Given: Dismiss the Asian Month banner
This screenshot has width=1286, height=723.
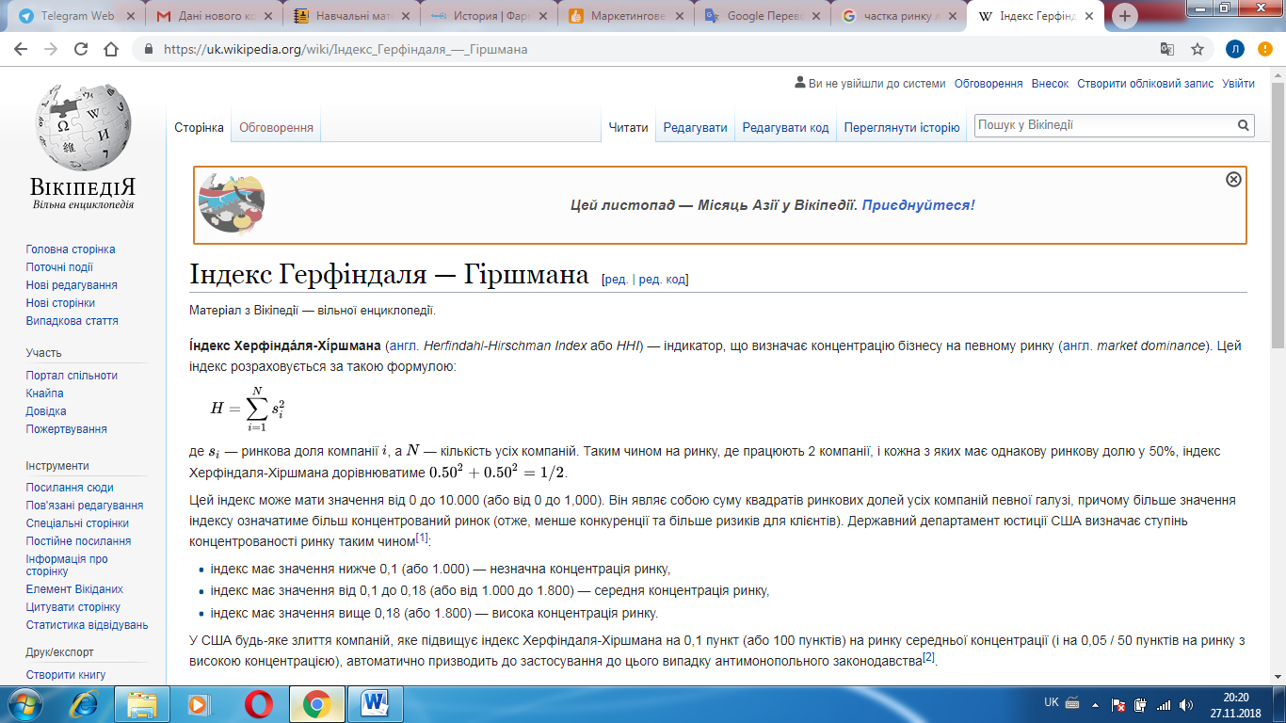Looking at the screenshot, I should coord(1233,180).
